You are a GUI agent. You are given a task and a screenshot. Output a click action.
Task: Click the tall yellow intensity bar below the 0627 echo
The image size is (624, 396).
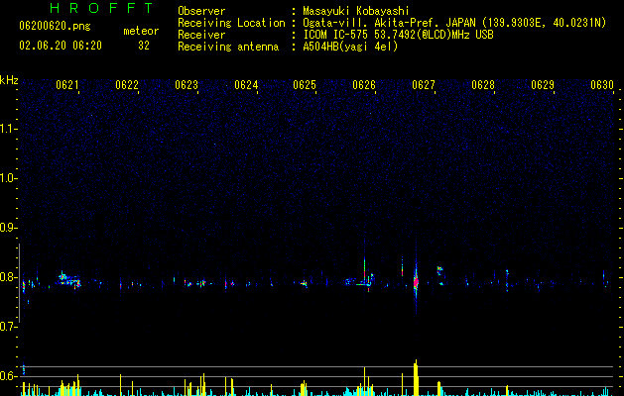pos(416,378)
